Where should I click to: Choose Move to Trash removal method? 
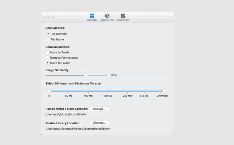pyautogui.click(x=48, y=52)
